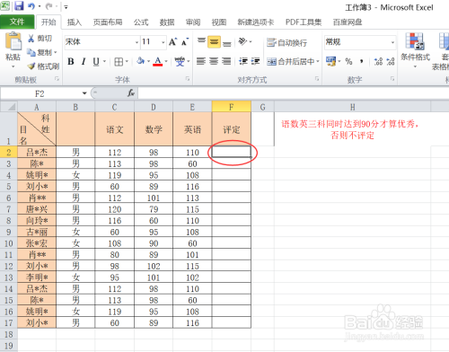Expand the merge and center arrow
This screenshot has width=449, height=352.
318,62
